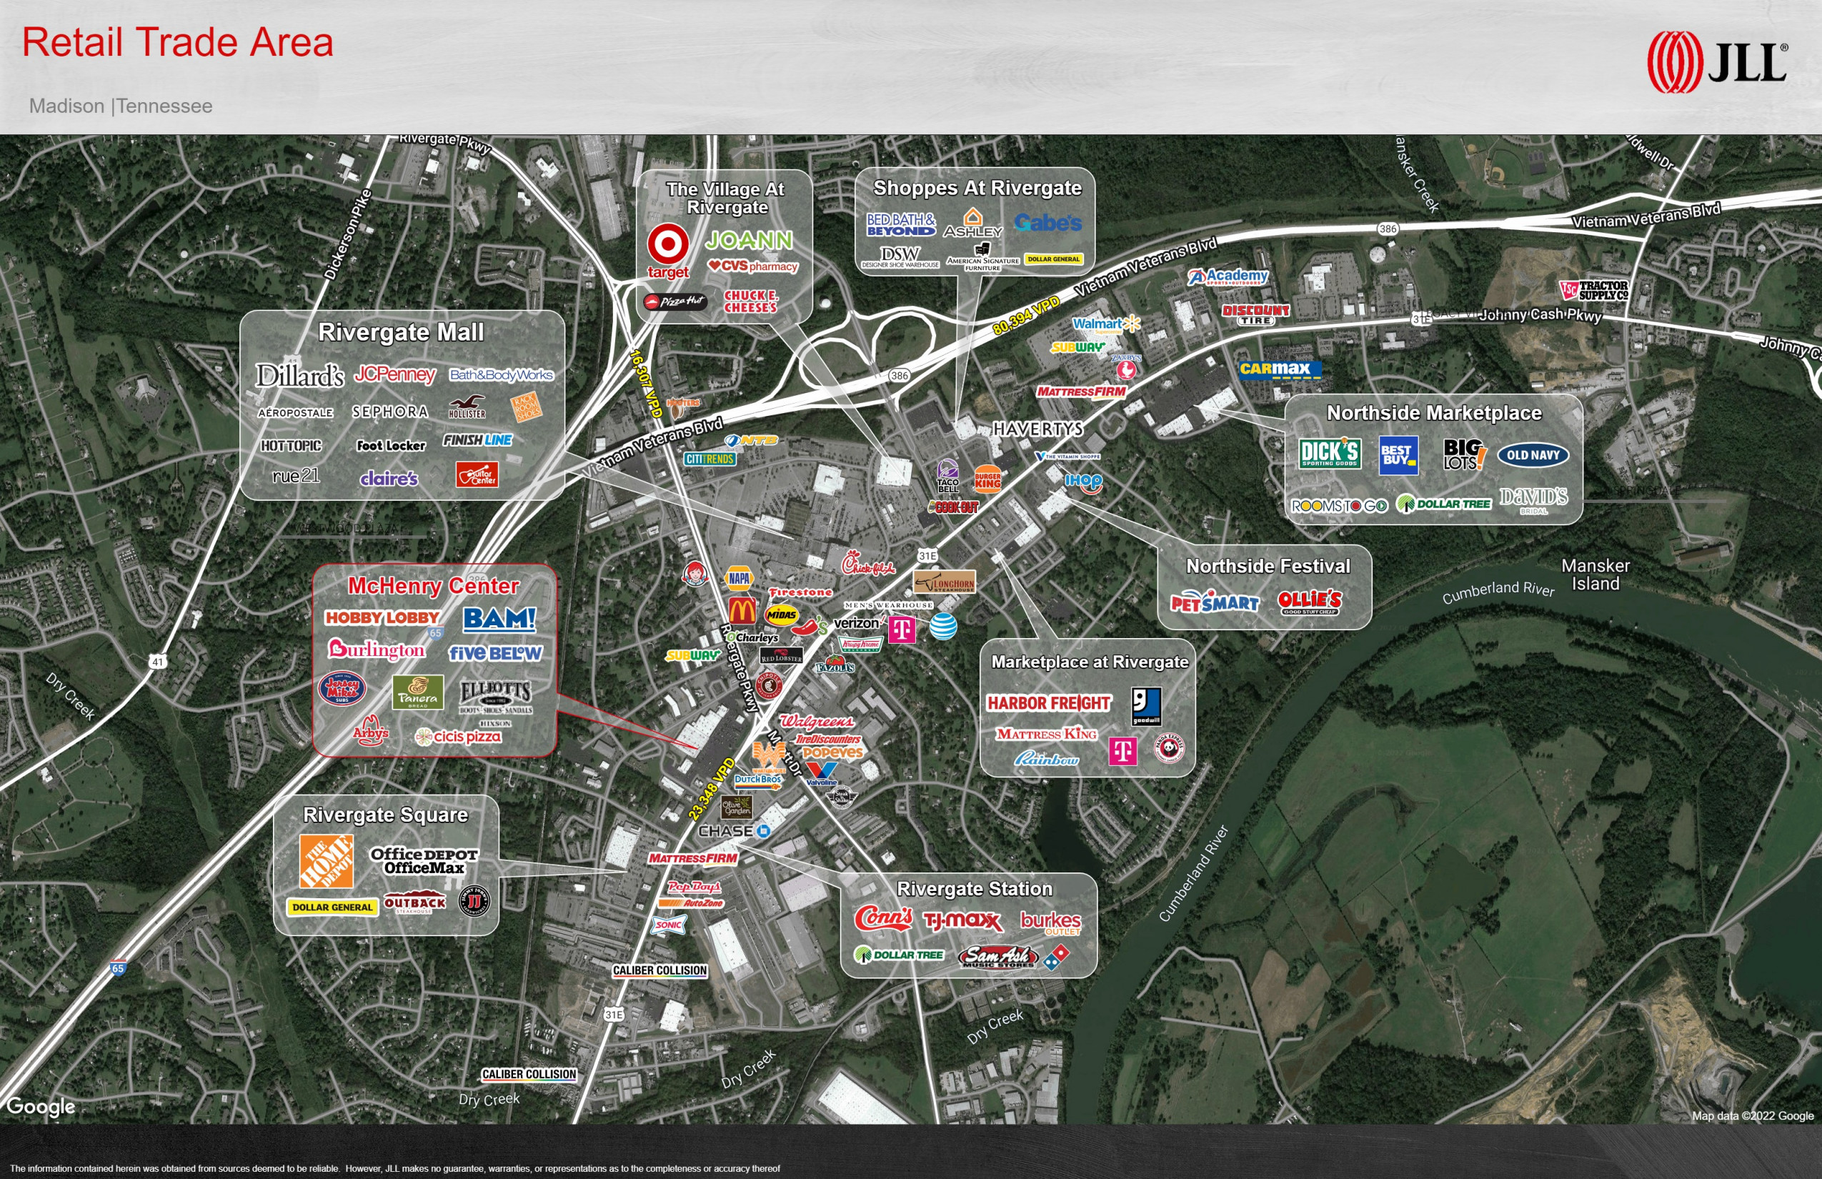Click the Panera Bread logo
1822x1179 pixels.
[417, 692]
